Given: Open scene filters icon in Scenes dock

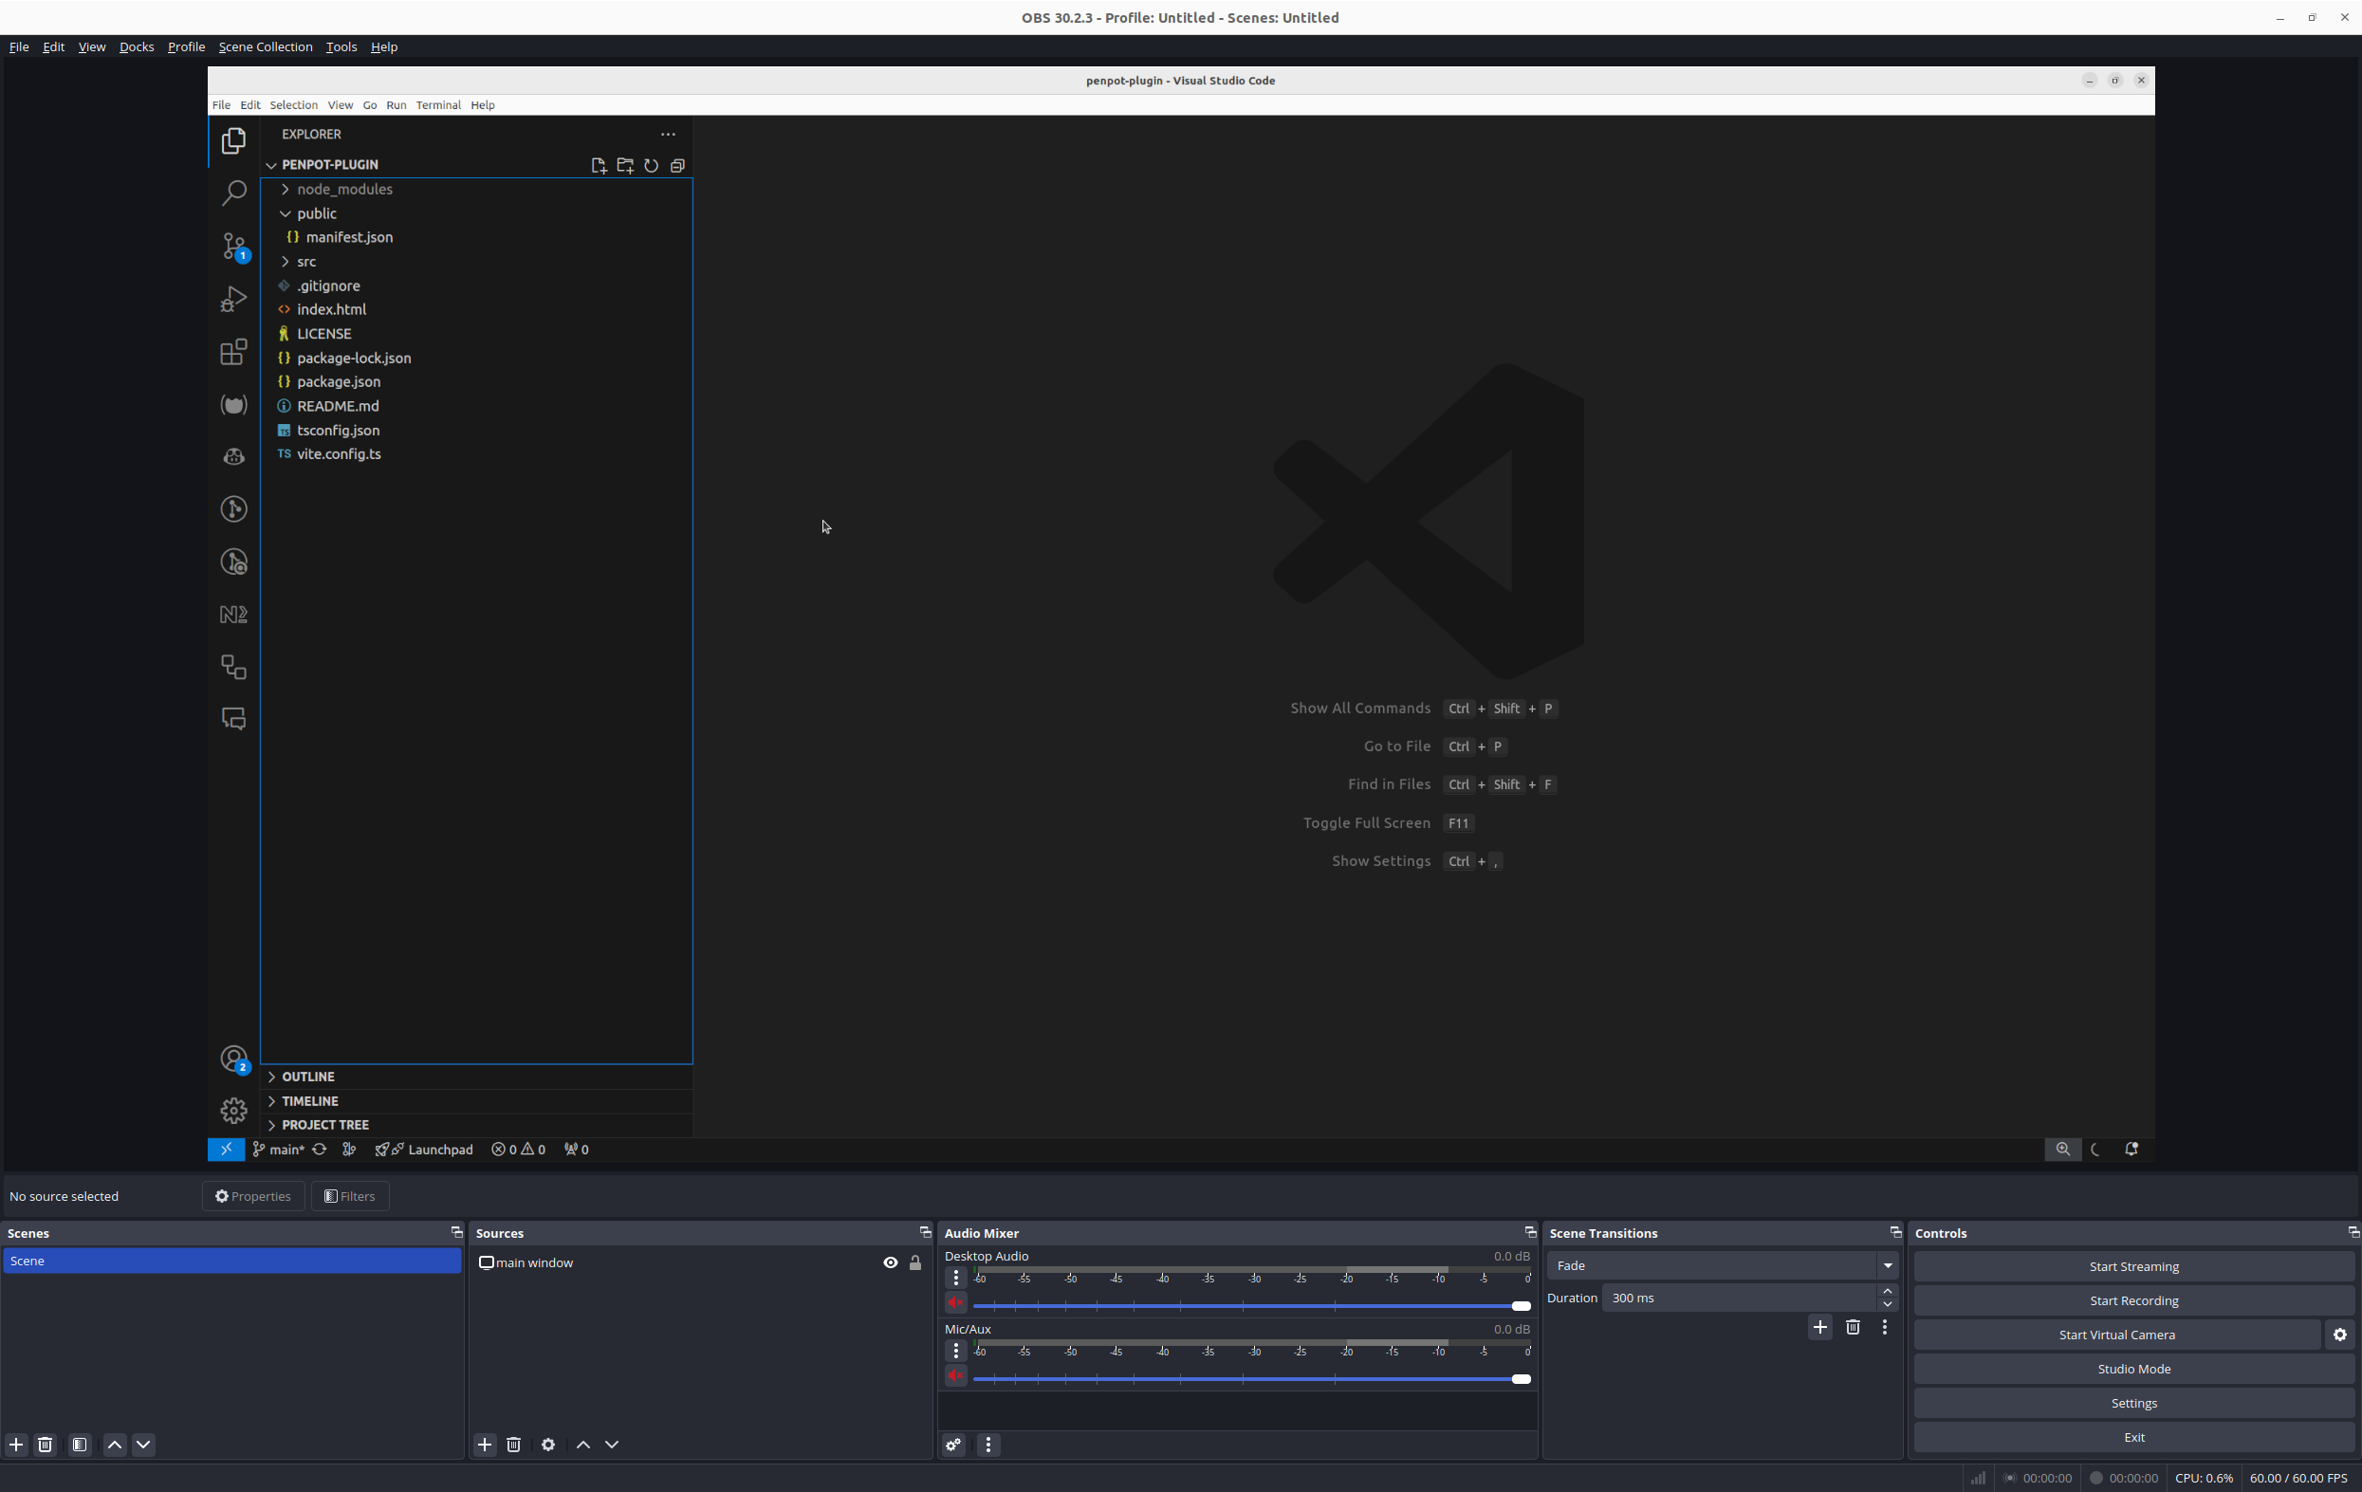Looking at the screenshot, I should [x=81, y=1444].
